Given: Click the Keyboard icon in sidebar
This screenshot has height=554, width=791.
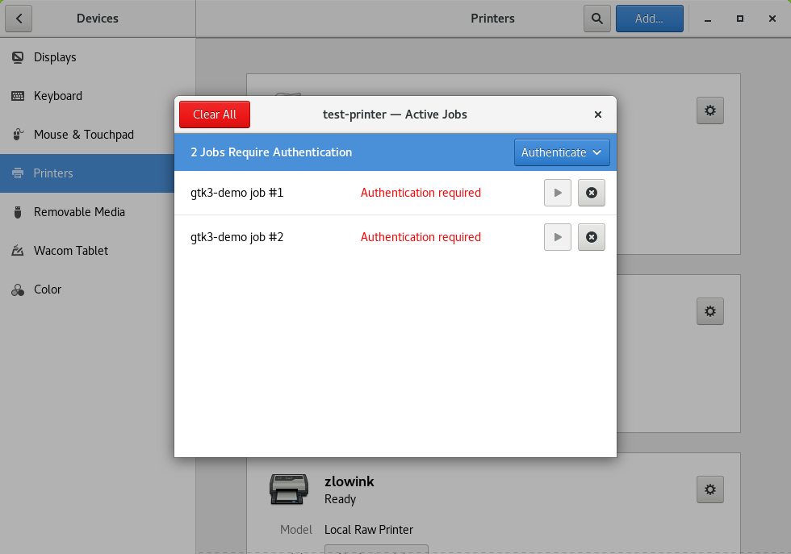Looking at the screenshot, I should pos(18,96).
